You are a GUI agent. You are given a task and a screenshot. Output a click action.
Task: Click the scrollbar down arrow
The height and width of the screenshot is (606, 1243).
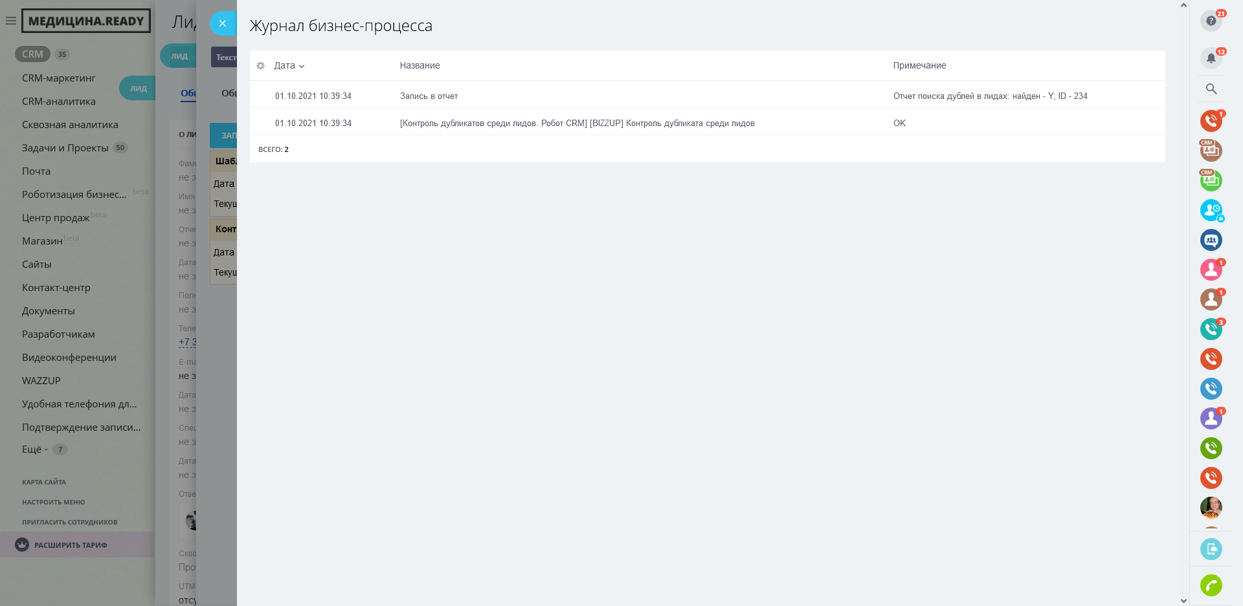[1183, 601]
